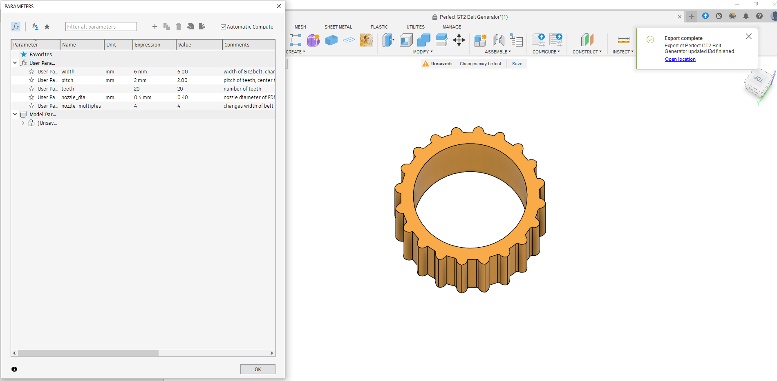Click the delete parameter trash icon
The height and width of the screenshot is (381, 777).
[x=179, y=27]
